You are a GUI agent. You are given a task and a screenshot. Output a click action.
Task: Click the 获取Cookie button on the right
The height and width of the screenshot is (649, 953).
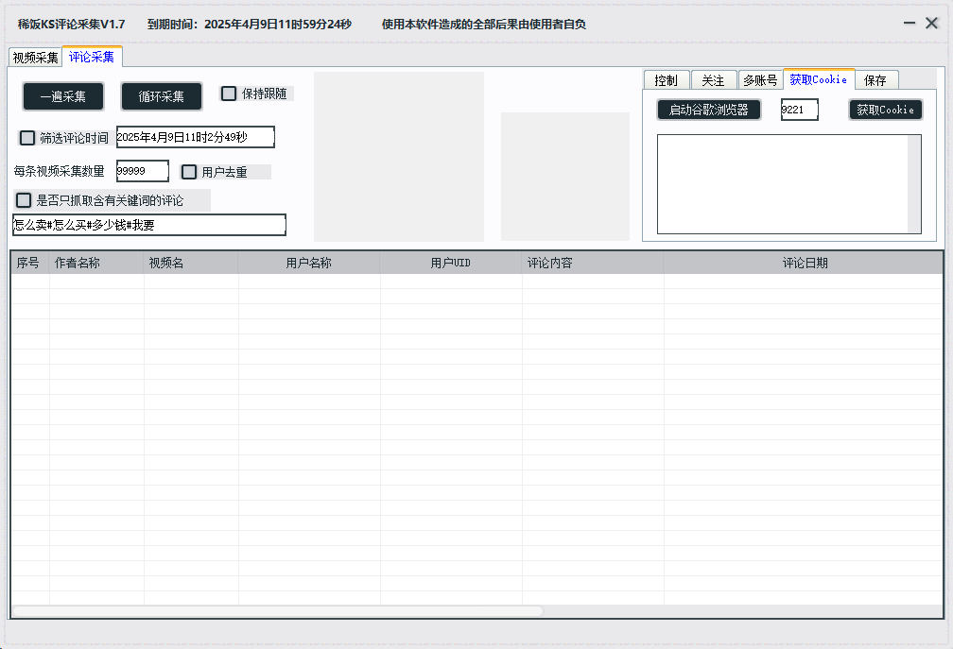(885, 110)
